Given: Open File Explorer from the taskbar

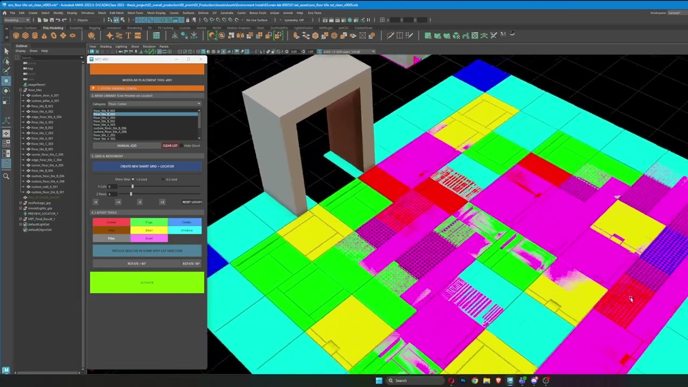Looking at the screenshot, I should coord(486,381).
